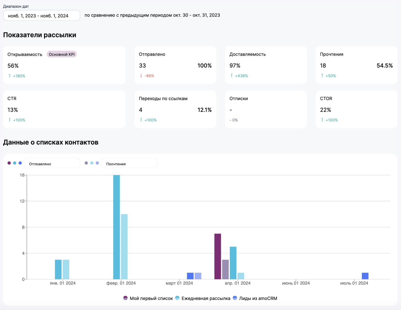
Task: Open the Прочтения chart metric dropdown
Action: click(x=129, y=163)
